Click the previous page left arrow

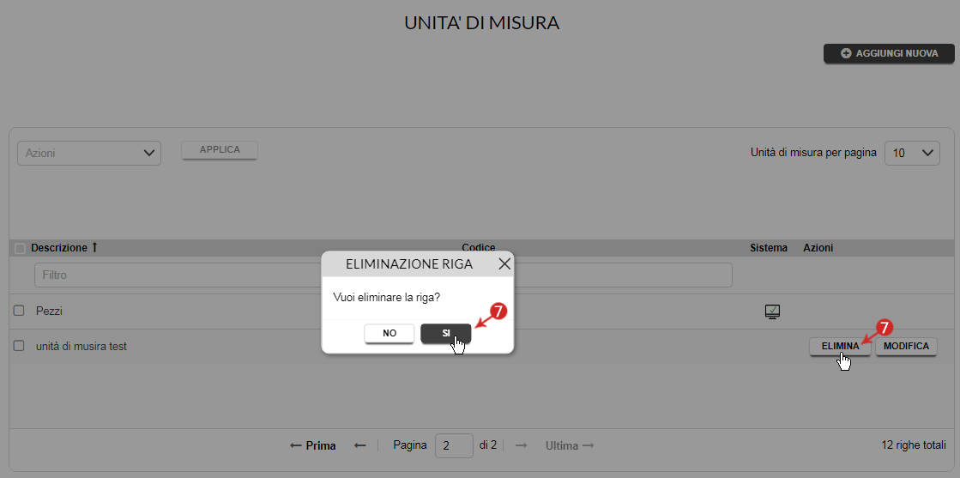(360, 445)
